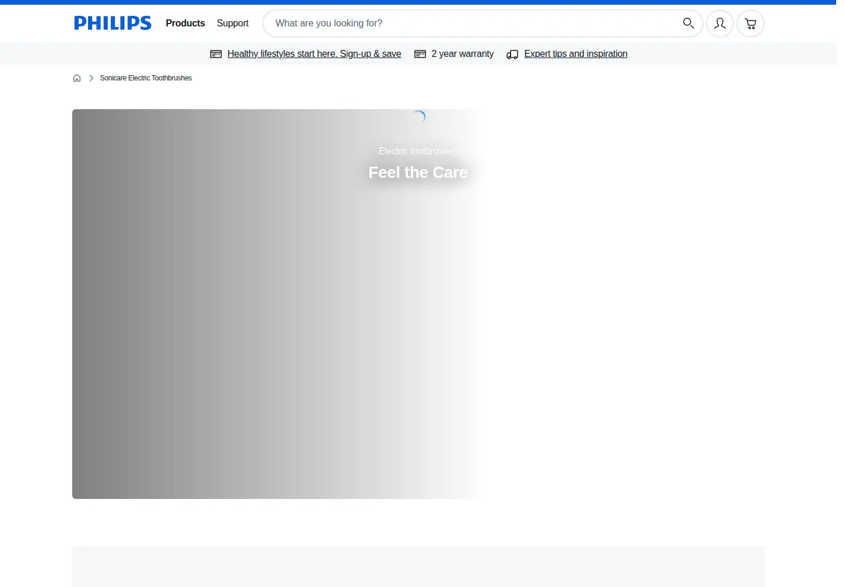The width and height of the screenshot is (845, 587).
Task: Open 'Expert tips and inspiration' link
Action: pos(576,54)
